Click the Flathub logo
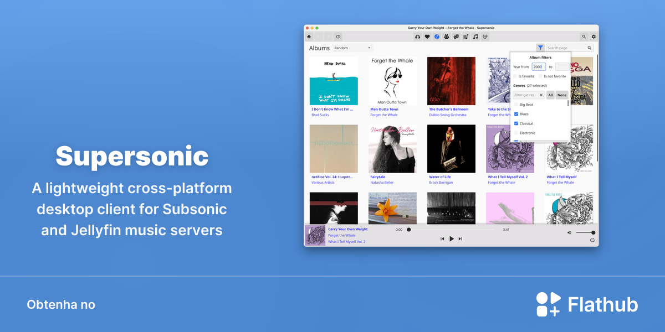The width and height of the screenshot is (665, 332). pos(587,304)
